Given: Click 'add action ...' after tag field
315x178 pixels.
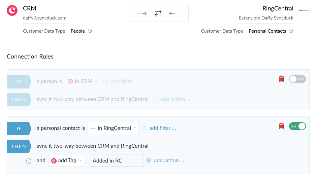Looking at the screenshot, I should tap(169, 161).
